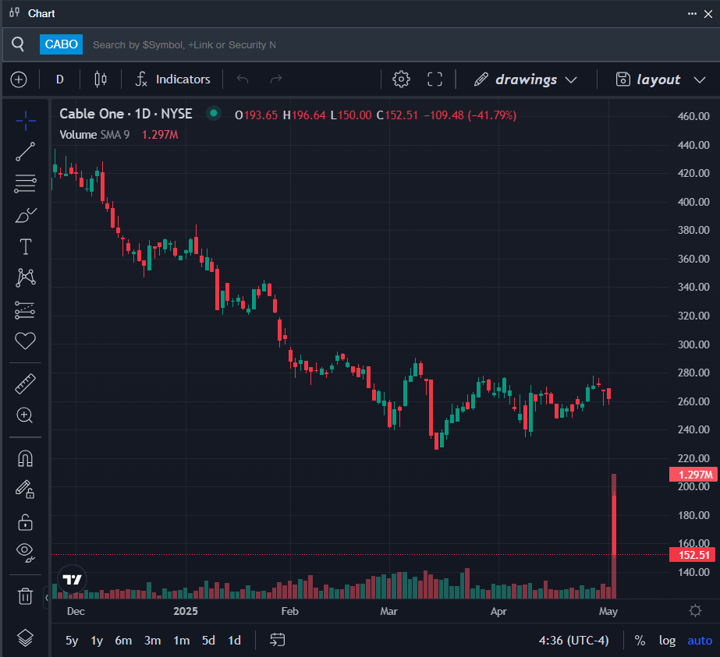Screen dimensions: 720x657
Task: Click the green market status dot
Action: (214, 113)
